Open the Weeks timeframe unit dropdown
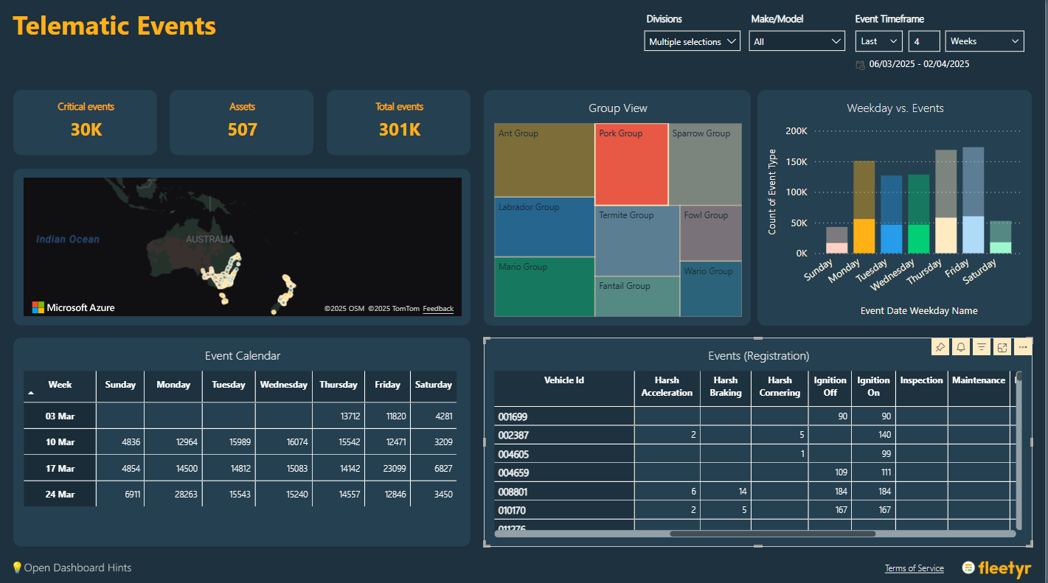 pos(984,41)
